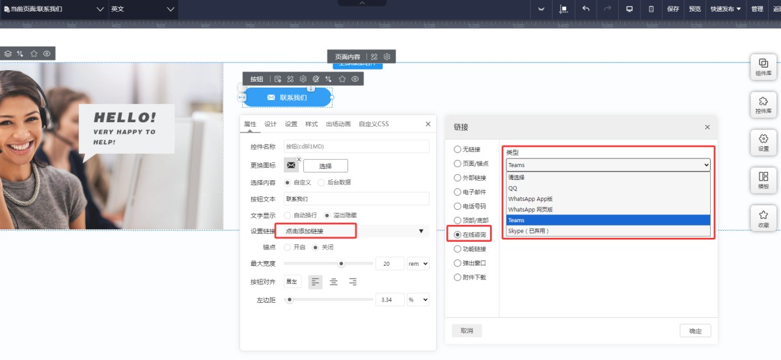This screenshot has width=781, height=360.
Task: Toggle eye visibility icon on 按钮 toolbar
Action: pyautogui.click(x=355, y=79)
